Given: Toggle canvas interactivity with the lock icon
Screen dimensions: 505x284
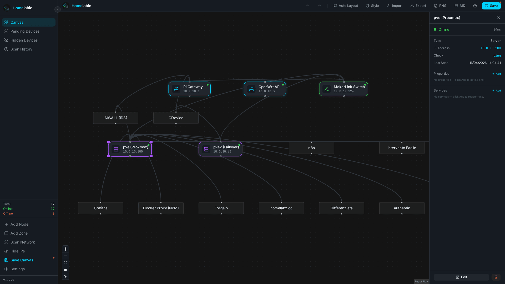Looking at the screenshot, I should pos(65,270).
